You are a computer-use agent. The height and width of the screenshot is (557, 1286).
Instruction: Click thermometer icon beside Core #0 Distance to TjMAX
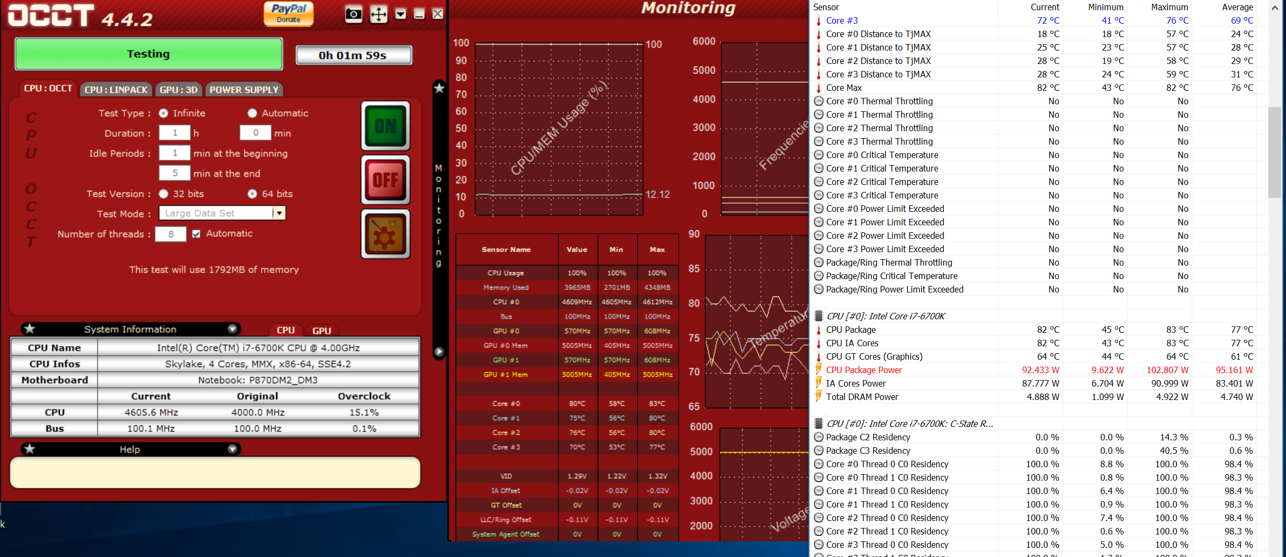pos(819,34)
